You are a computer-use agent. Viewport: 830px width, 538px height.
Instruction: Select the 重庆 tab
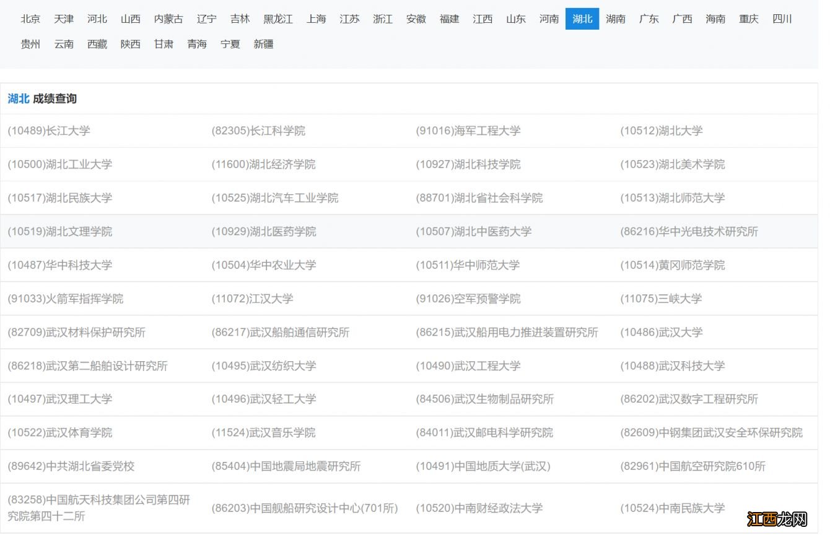click(x=749, y=19)
